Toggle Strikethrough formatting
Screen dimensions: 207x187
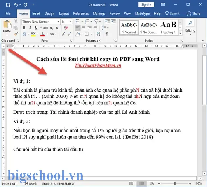click(45, 28)
